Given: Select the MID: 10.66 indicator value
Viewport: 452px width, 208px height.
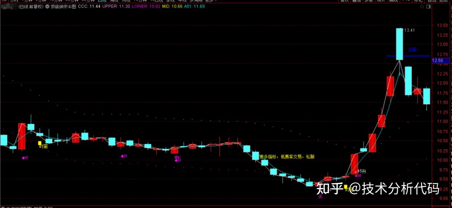Looking at the screenshot, I should pos(172,7).
